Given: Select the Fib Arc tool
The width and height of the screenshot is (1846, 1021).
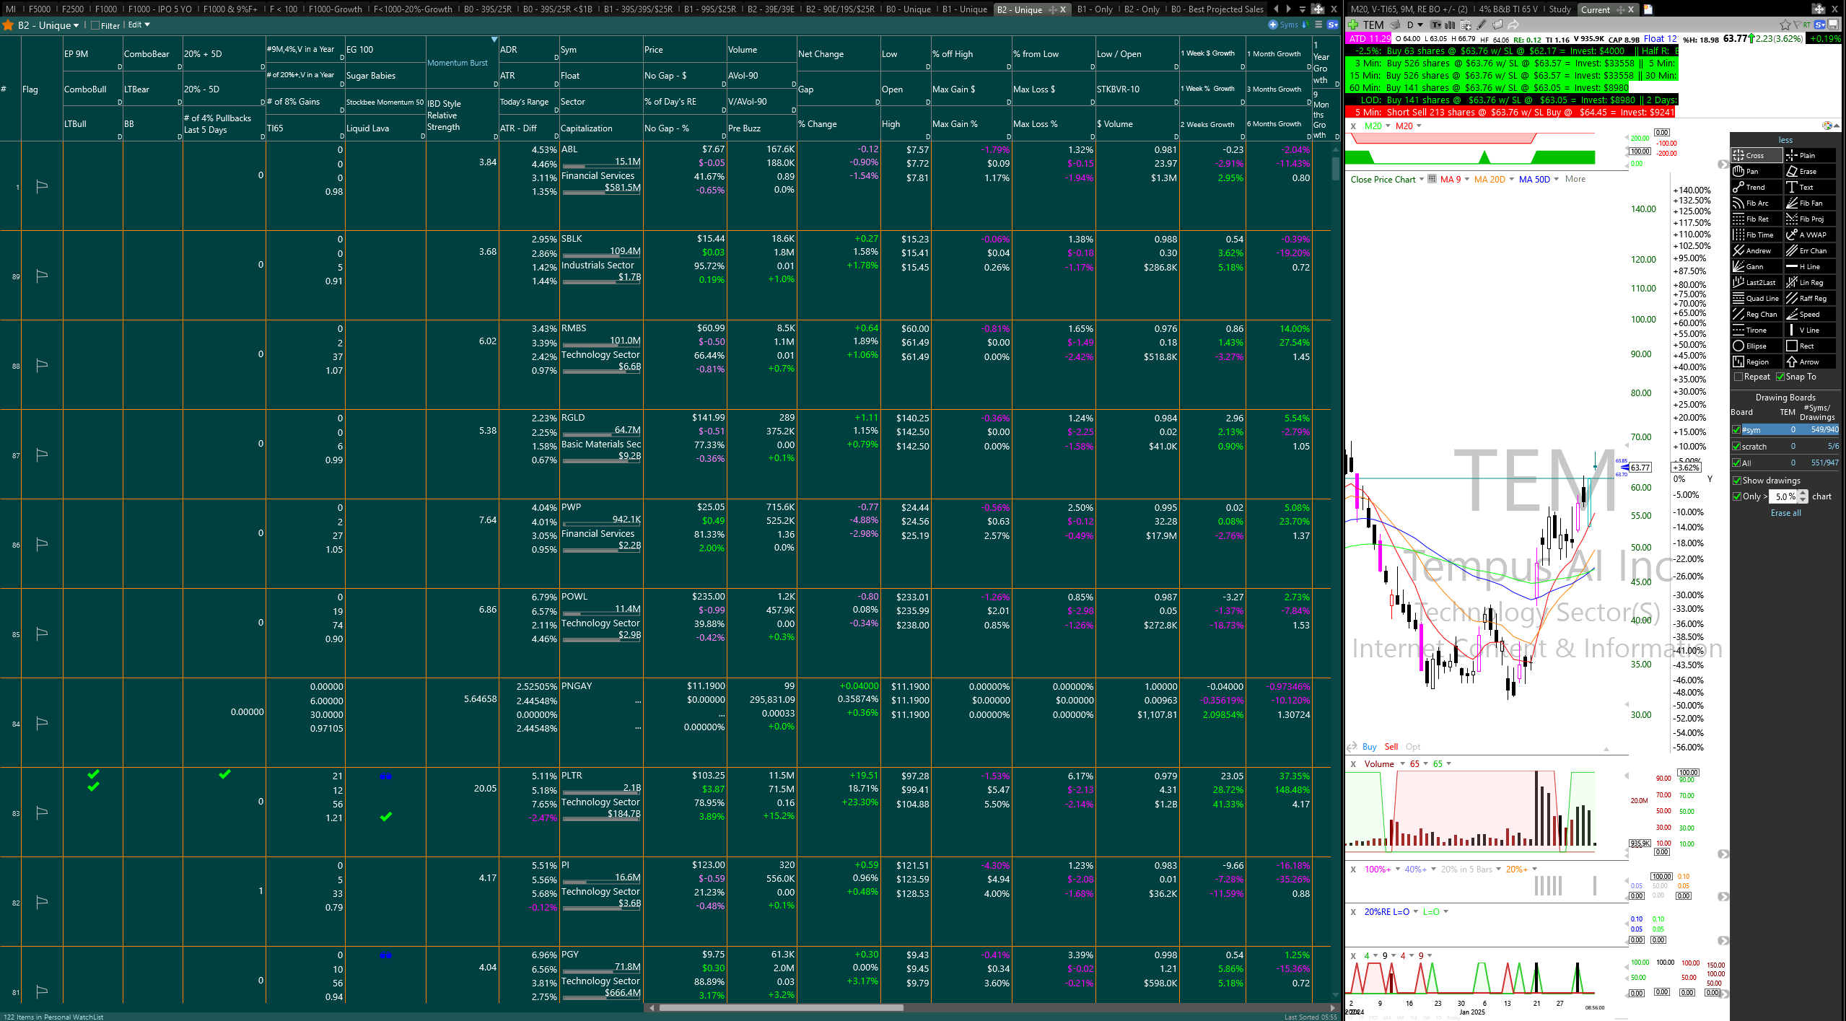Looking at the screenshot, I should point(1756,203).
